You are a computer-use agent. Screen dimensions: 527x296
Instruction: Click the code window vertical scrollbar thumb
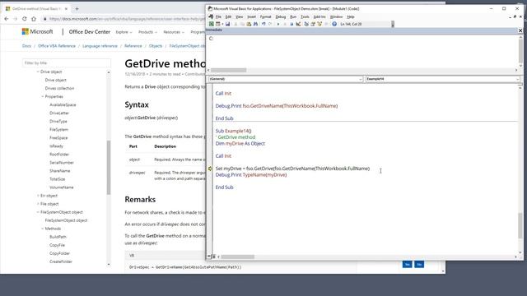pos(520,225)
